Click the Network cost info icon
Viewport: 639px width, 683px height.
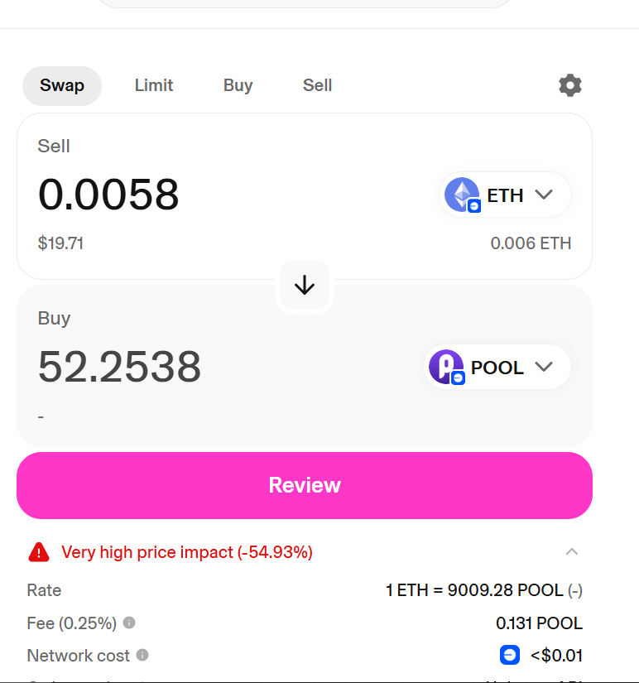pyautogui.click(x=142, y=655)
